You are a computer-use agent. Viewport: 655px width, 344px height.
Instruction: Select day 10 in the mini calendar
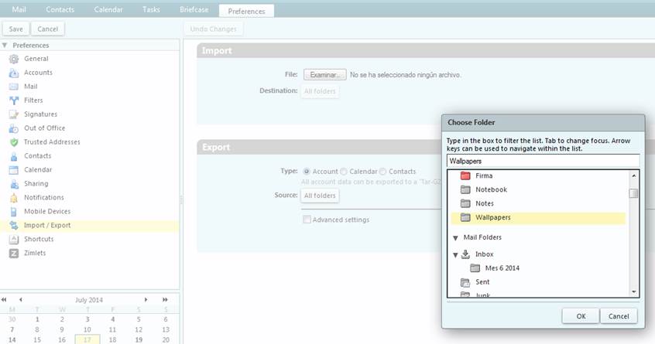[87, 329]
